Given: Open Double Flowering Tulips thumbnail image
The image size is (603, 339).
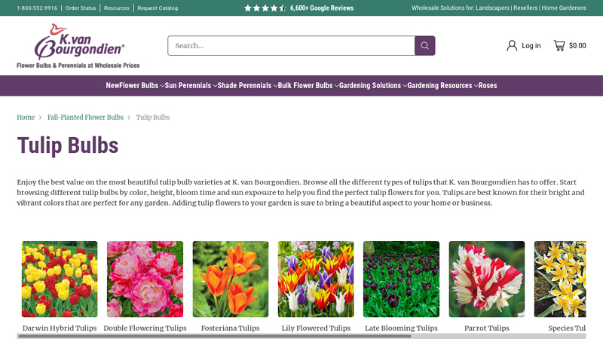Looking at the screenshot, I should coord(145,279).
